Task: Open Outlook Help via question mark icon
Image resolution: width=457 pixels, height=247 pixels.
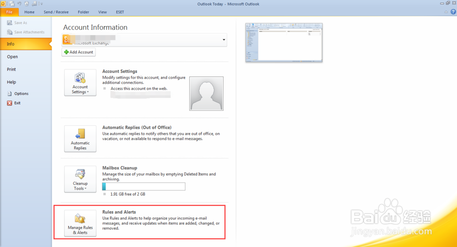Action: click(453, 12)
